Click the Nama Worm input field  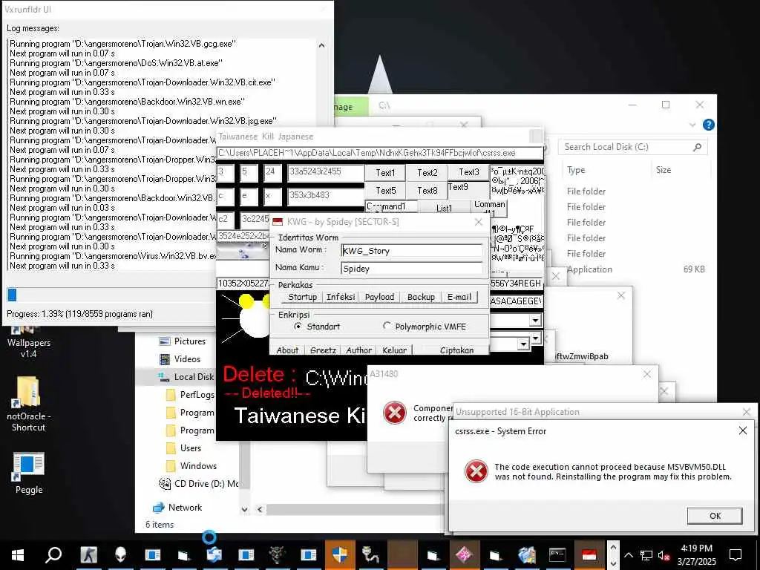point(411,251)
